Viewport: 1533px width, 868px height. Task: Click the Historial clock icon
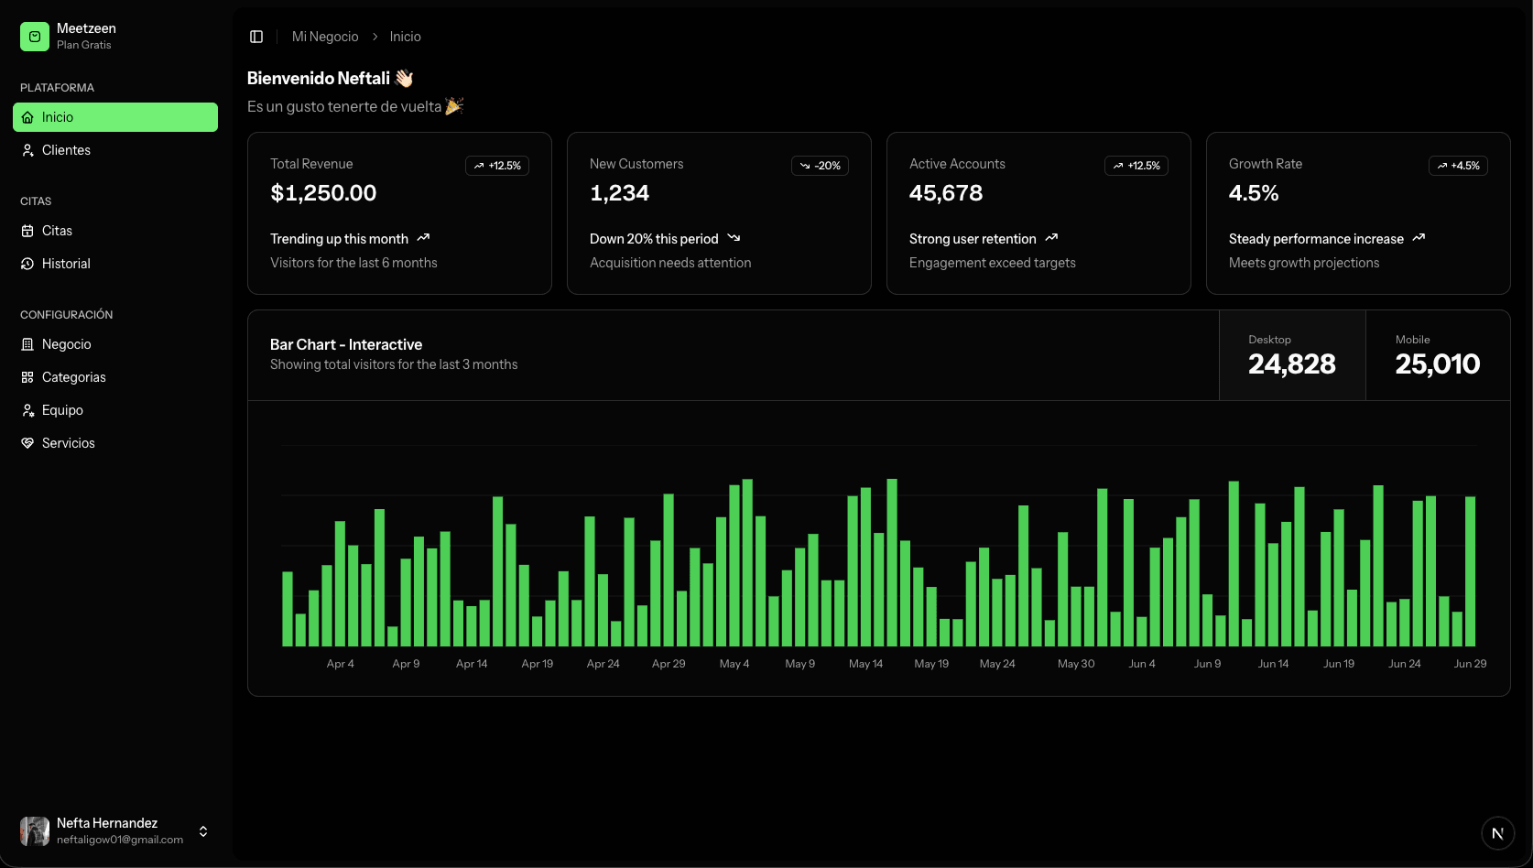tap(27, 264)
